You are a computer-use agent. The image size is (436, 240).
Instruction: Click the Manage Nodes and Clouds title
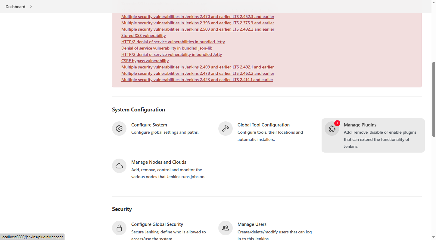[x=159, y=162]
